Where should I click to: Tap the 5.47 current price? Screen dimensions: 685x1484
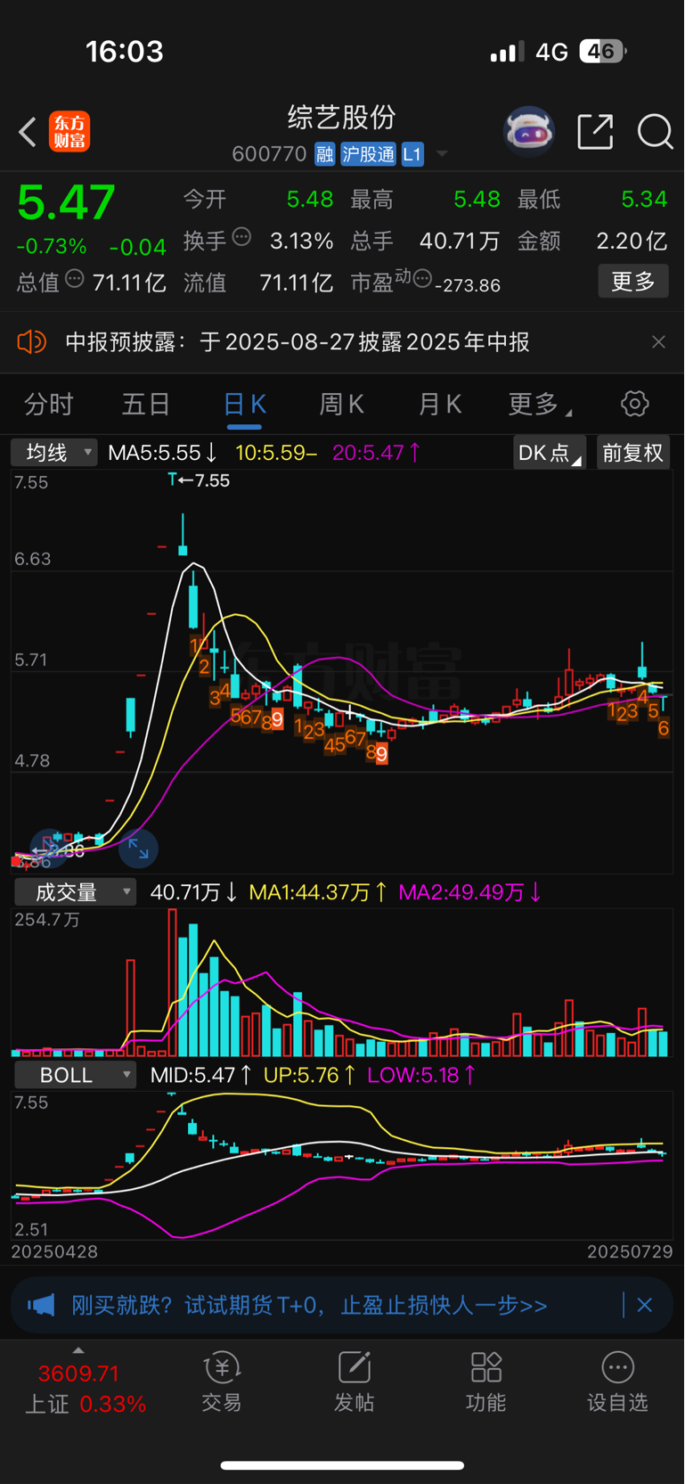[x=66, y=202]
